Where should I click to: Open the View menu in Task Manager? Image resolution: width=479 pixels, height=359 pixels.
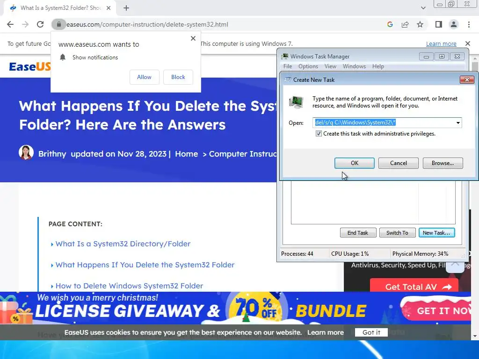click(330, 66)
